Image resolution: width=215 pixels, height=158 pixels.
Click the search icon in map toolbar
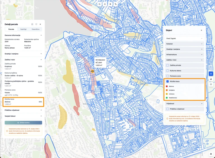pyautogui.click(x=100, y=4)
